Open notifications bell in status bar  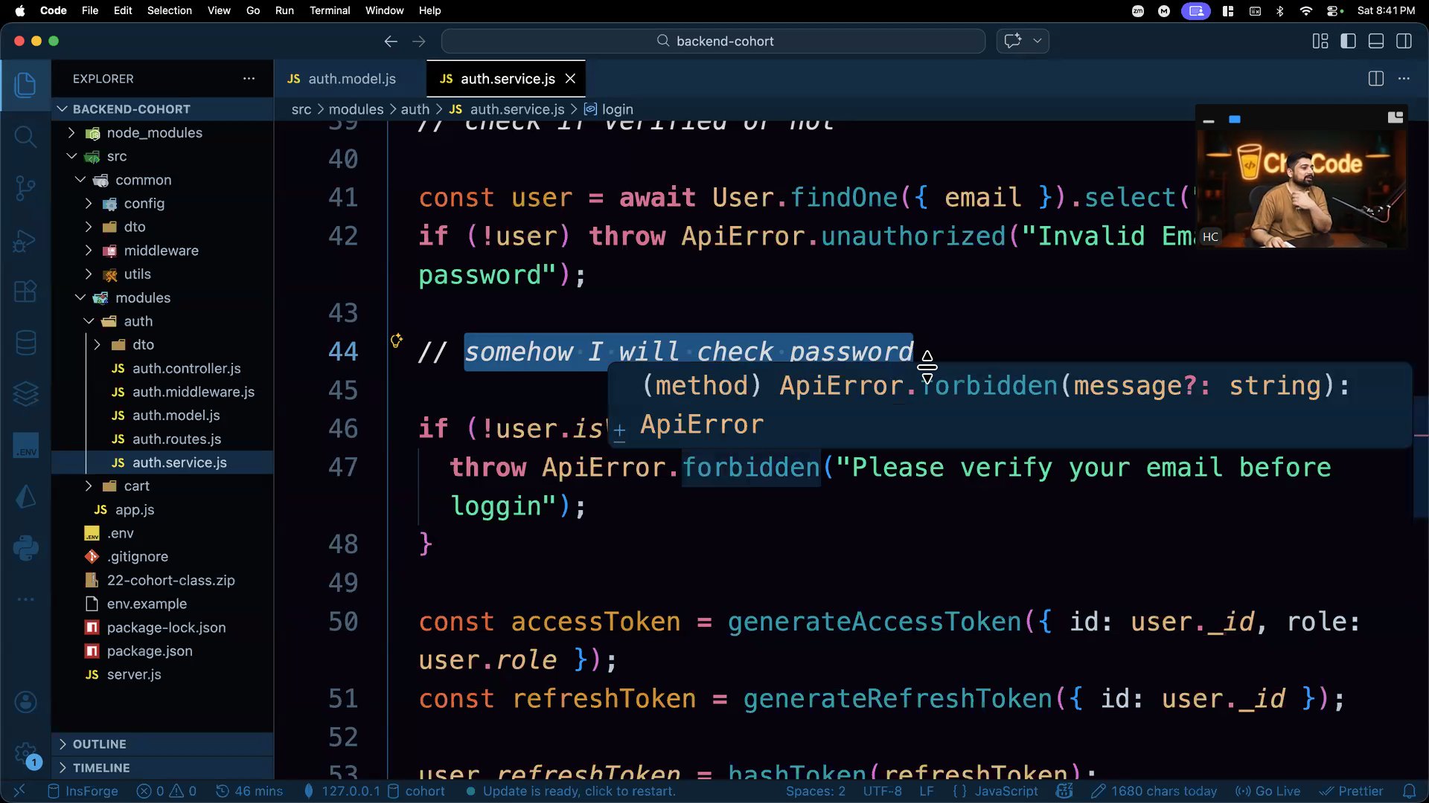point(1409,791)
